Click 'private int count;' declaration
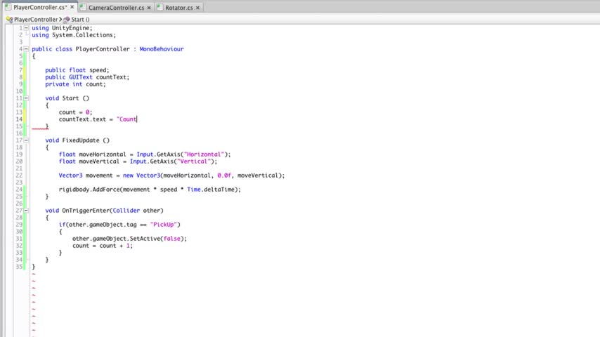The height and width of the screenshot is (337, 600). (x=75, y=84)
